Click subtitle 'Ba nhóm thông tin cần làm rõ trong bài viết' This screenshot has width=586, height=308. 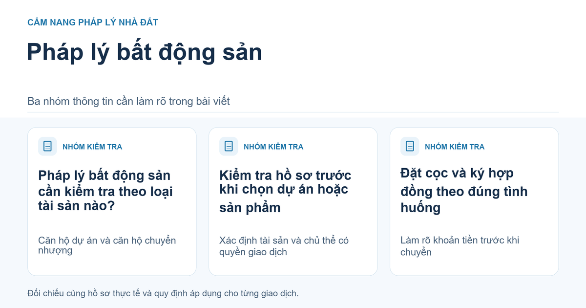click(x=129, y=102)
